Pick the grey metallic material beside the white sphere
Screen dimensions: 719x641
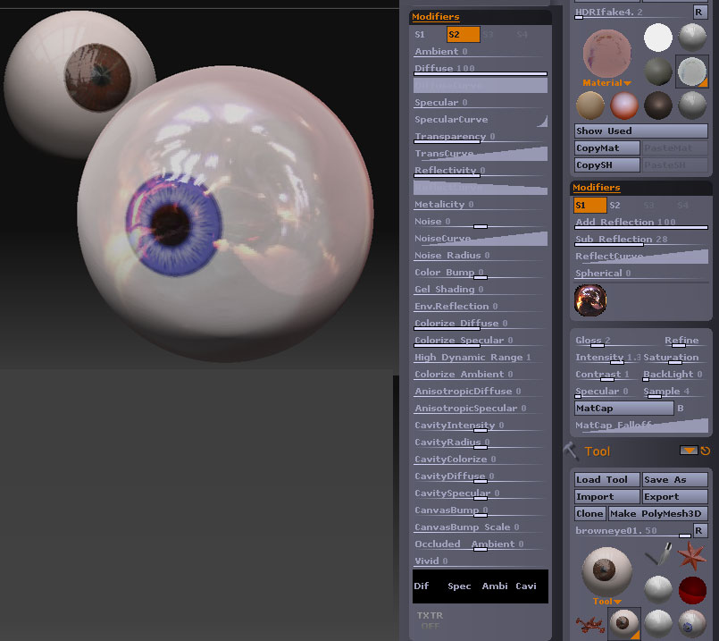(x=692, y=38)
